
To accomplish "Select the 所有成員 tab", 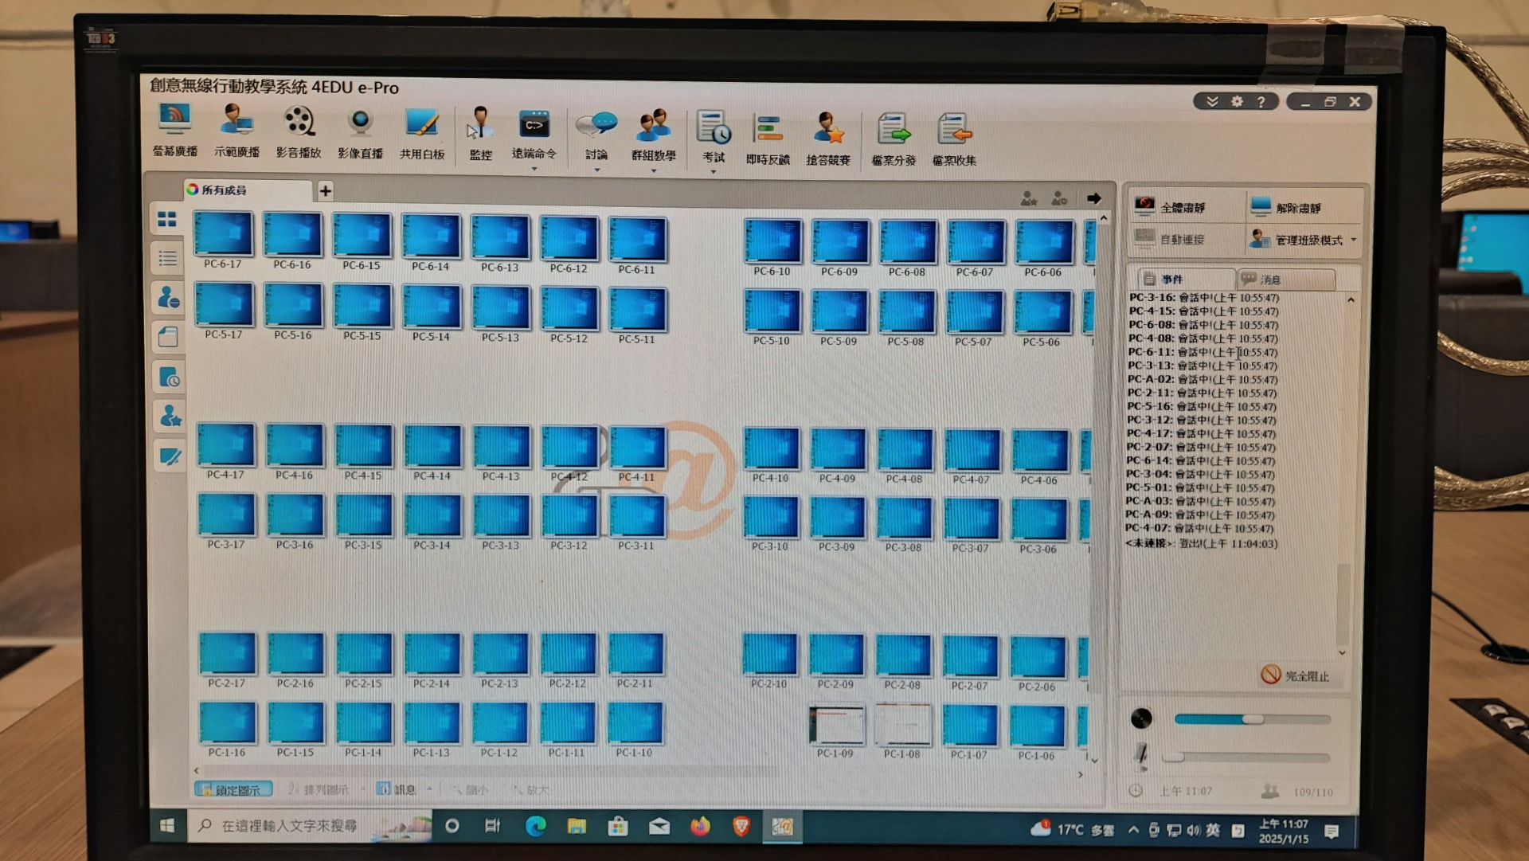I will tap(225, 190).
